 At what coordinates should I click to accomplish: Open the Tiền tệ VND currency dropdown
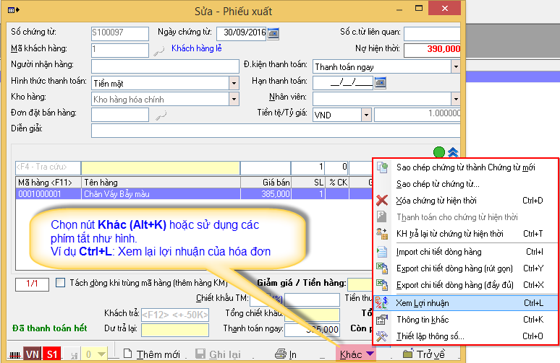coord(366,115)
